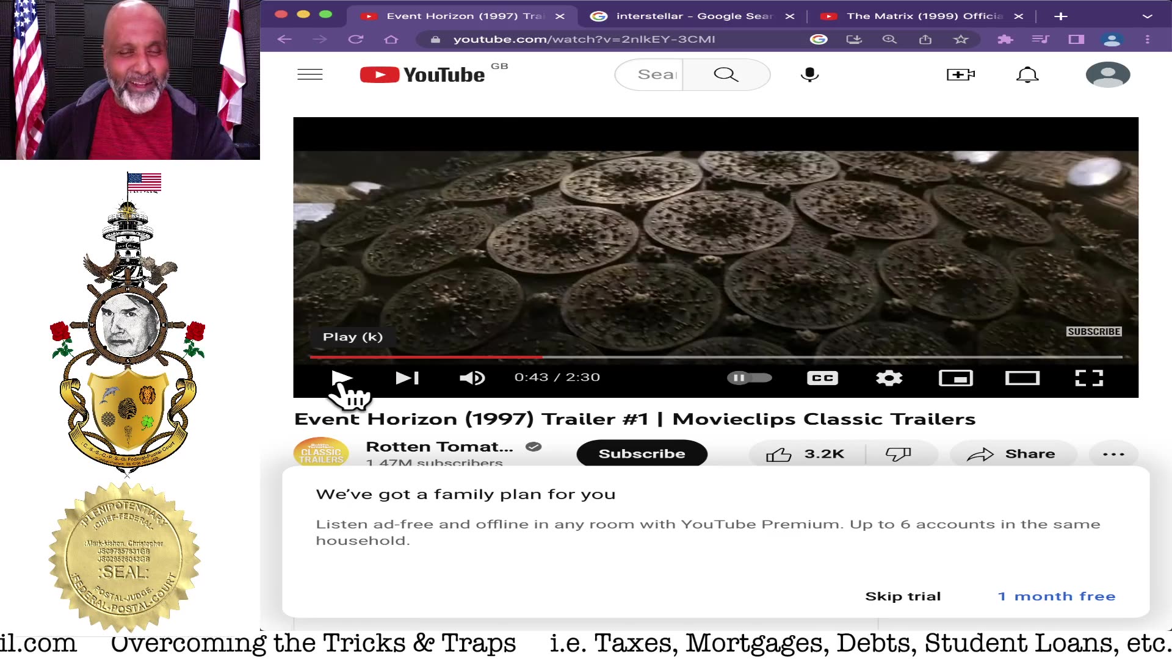
Task: Toggle the autoplay switch in player
Action: tap(749, 378)
